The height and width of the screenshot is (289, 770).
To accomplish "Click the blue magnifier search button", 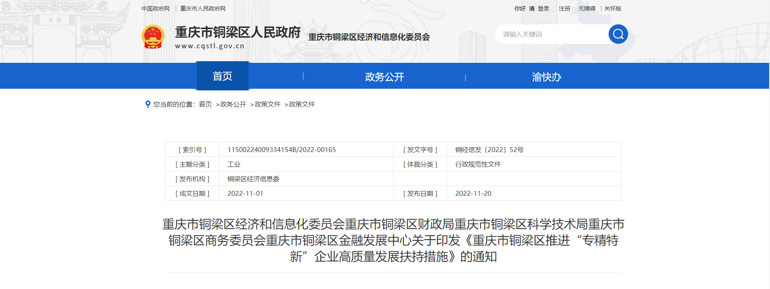I will click(618, 34).
